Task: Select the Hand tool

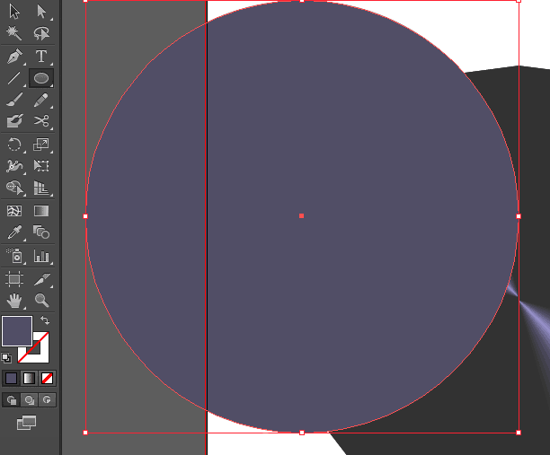Action: point(14,301)
